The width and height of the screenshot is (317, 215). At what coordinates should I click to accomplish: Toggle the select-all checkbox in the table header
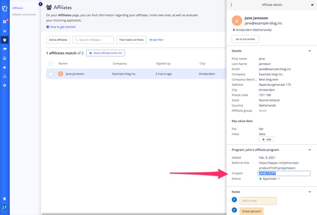click(51, 63)
